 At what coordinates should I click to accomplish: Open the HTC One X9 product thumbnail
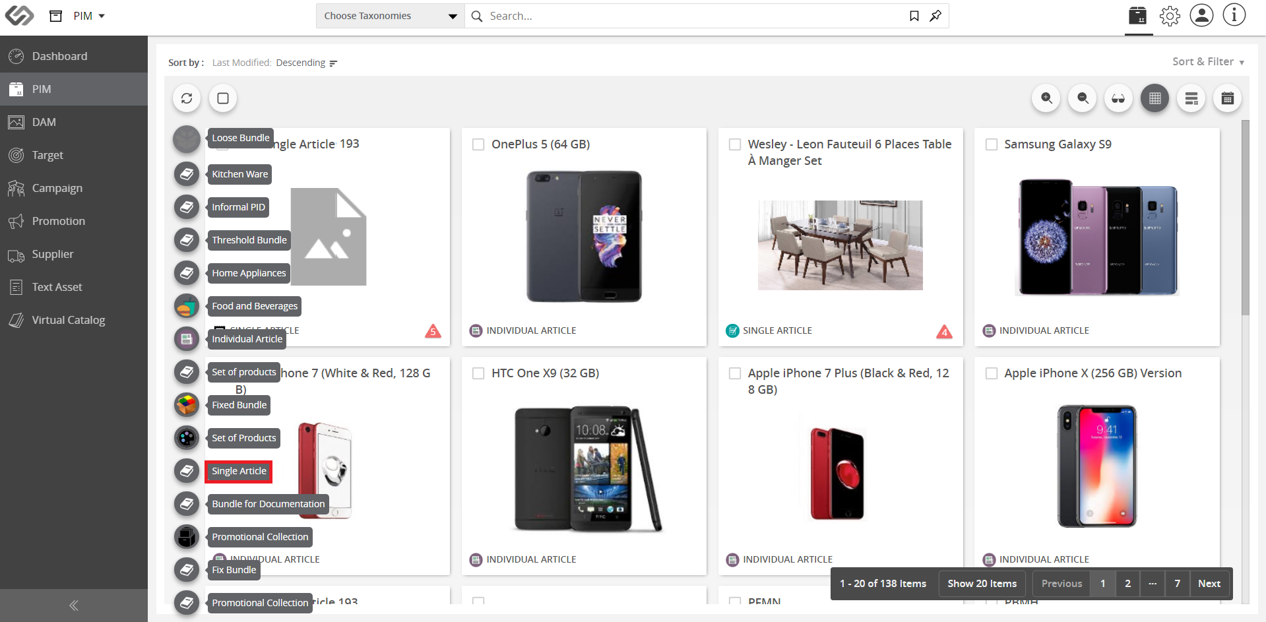pos(587,469)
